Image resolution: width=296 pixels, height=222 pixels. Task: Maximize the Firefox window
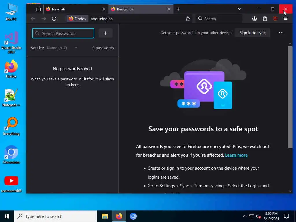click(x=272, y=9)
